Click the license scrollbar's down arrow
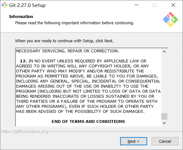 coord(164,123)
